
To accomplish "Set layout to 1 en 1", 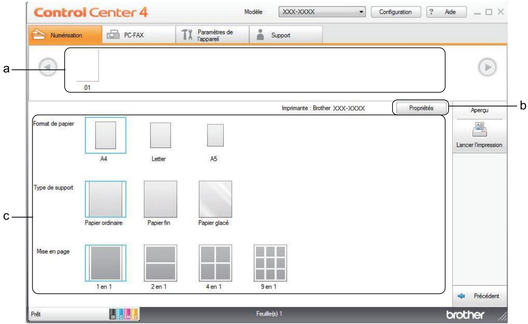I will (x=106, y=263).
